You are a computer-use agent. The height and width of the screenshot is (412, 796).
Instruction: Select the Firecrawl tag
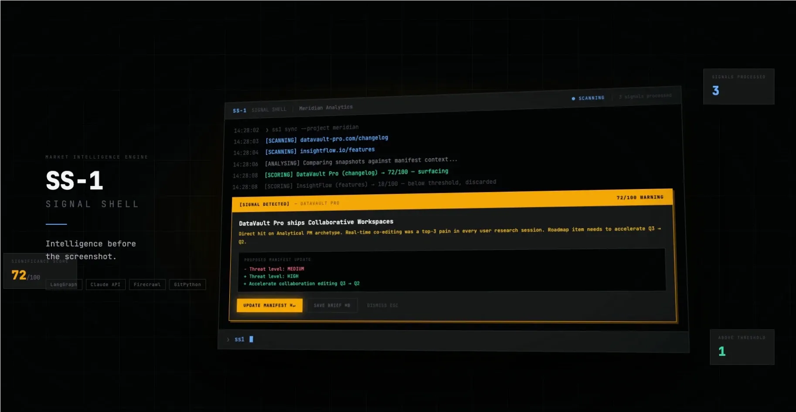coord(147,284)
